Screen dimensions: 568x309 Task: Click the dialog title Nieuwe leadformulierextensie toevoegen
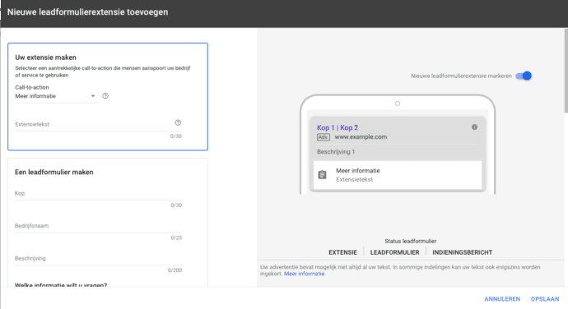point(87,12)
